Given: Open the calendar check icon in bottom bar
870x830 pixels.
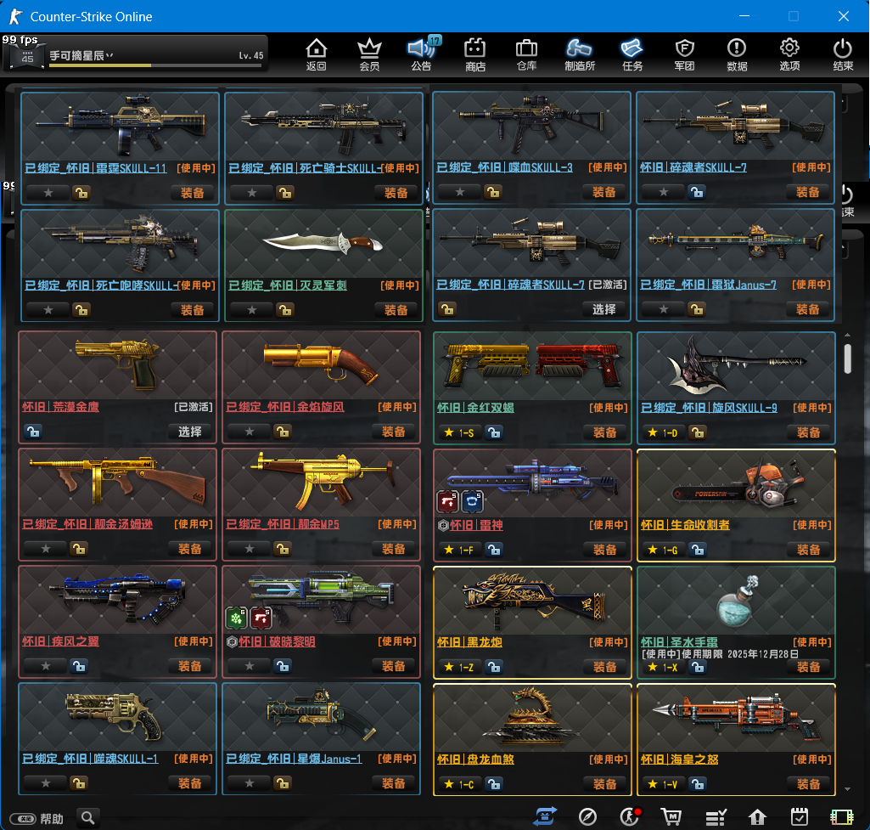Looking at the screenshot, I should [799, 816].
